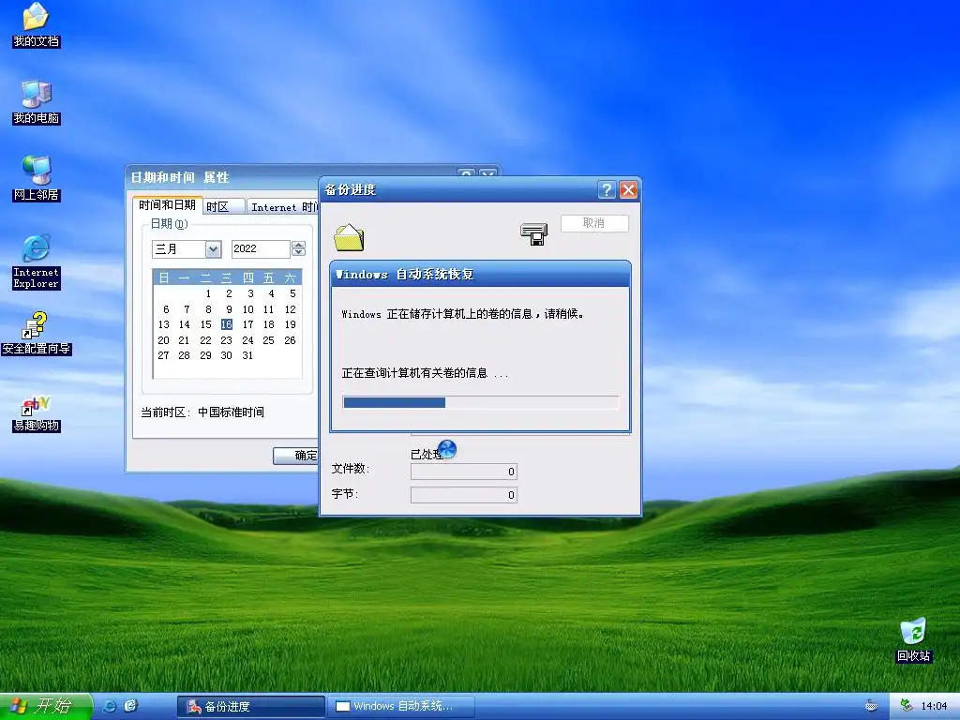Select date 16 in the calendar

(227, 324)
